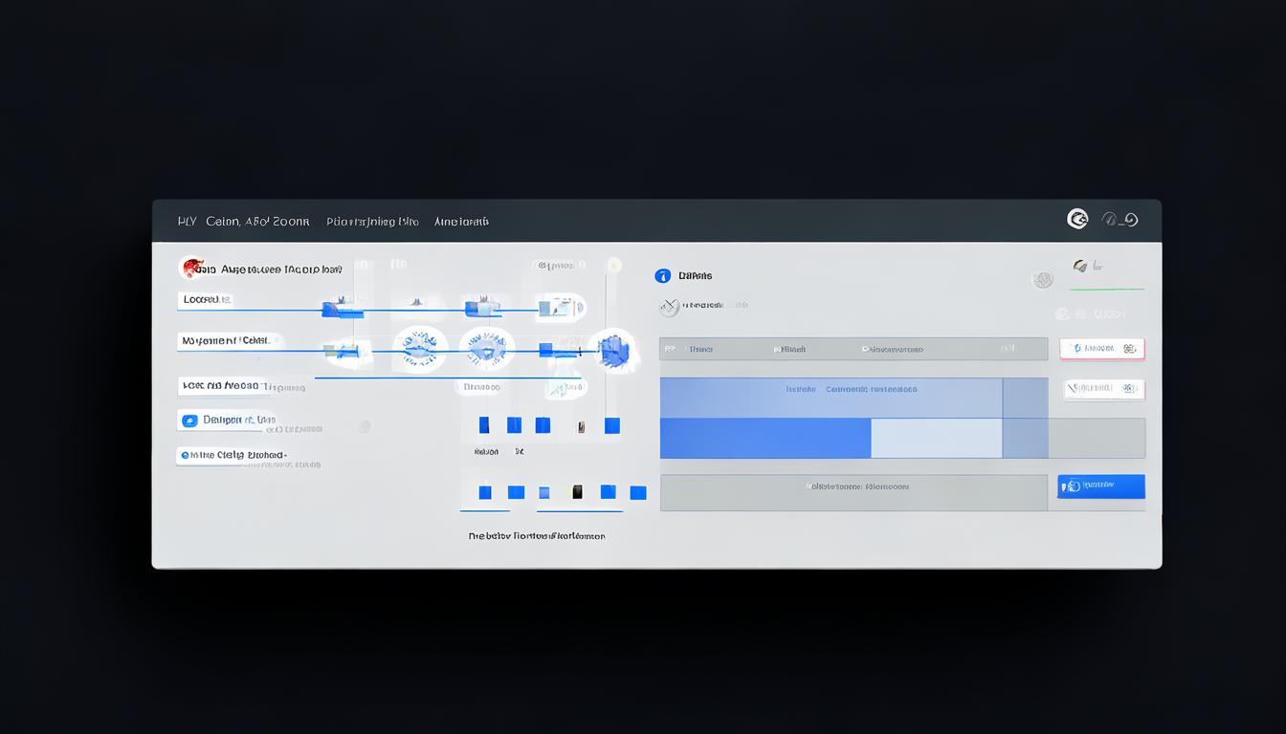Click the gray clock icon below the info circle
This screenshot has height=734, width=1286.
[x=669, y=307]
